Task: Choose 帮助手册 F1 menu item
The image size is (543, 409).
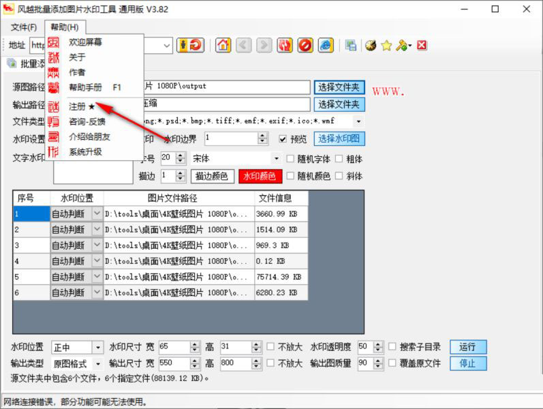Action: pyautogui.click(x=95, y=87)
